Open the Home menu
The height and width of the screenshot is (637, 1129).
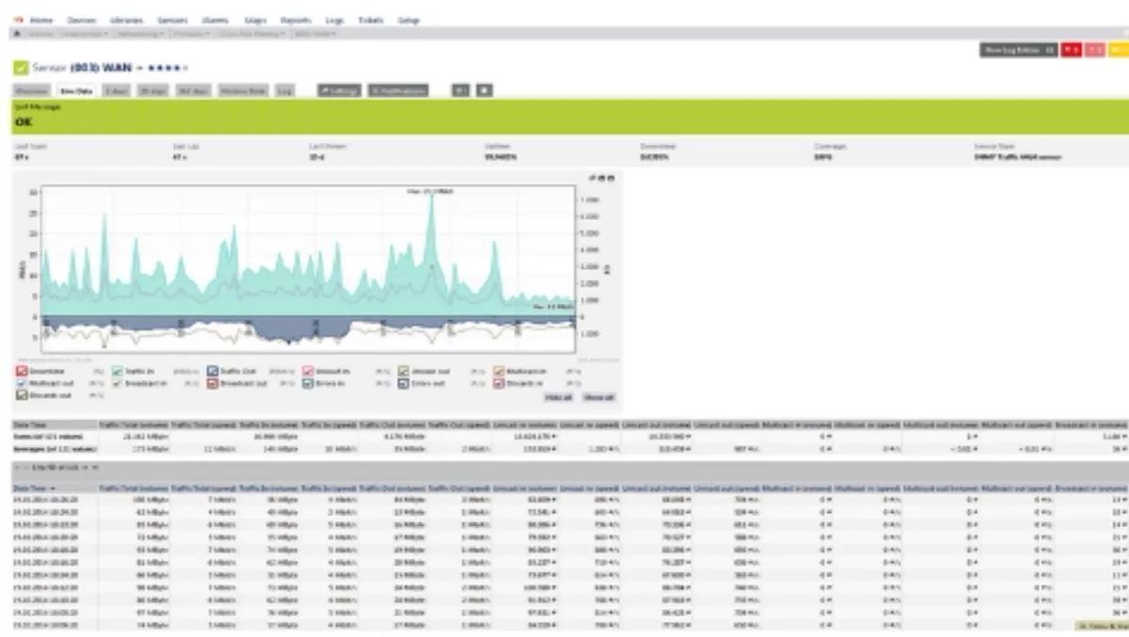[41, 20]
